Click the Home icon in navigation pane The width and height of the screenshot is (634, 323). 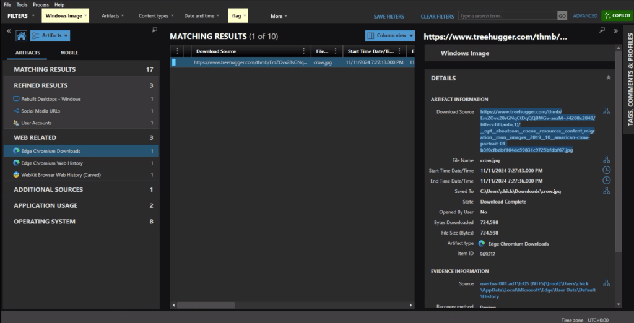21,37
